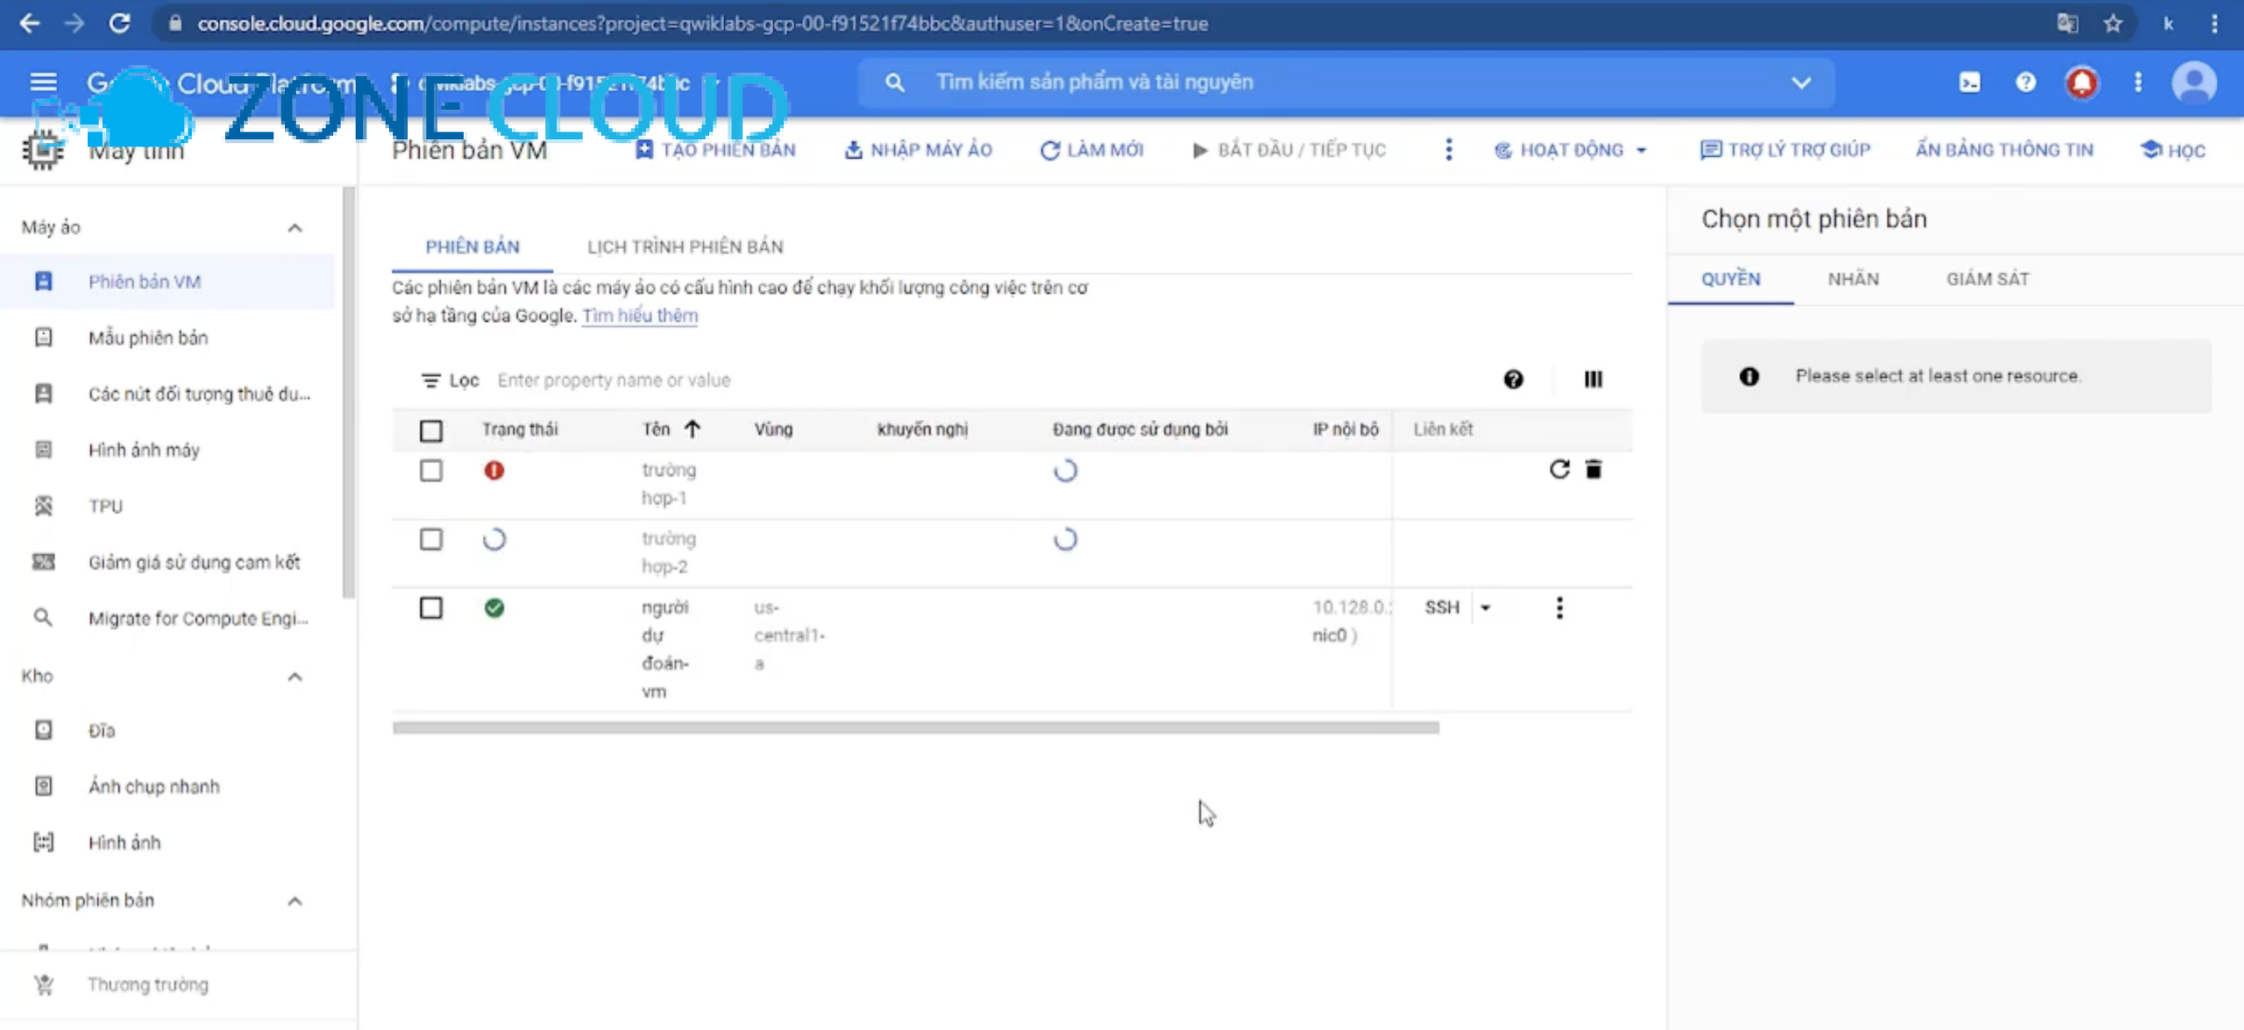Select the trường hợp-1 checkbox
Image resolution: width=2244 pixels, height=1030 pixels.
pos(430,471)
